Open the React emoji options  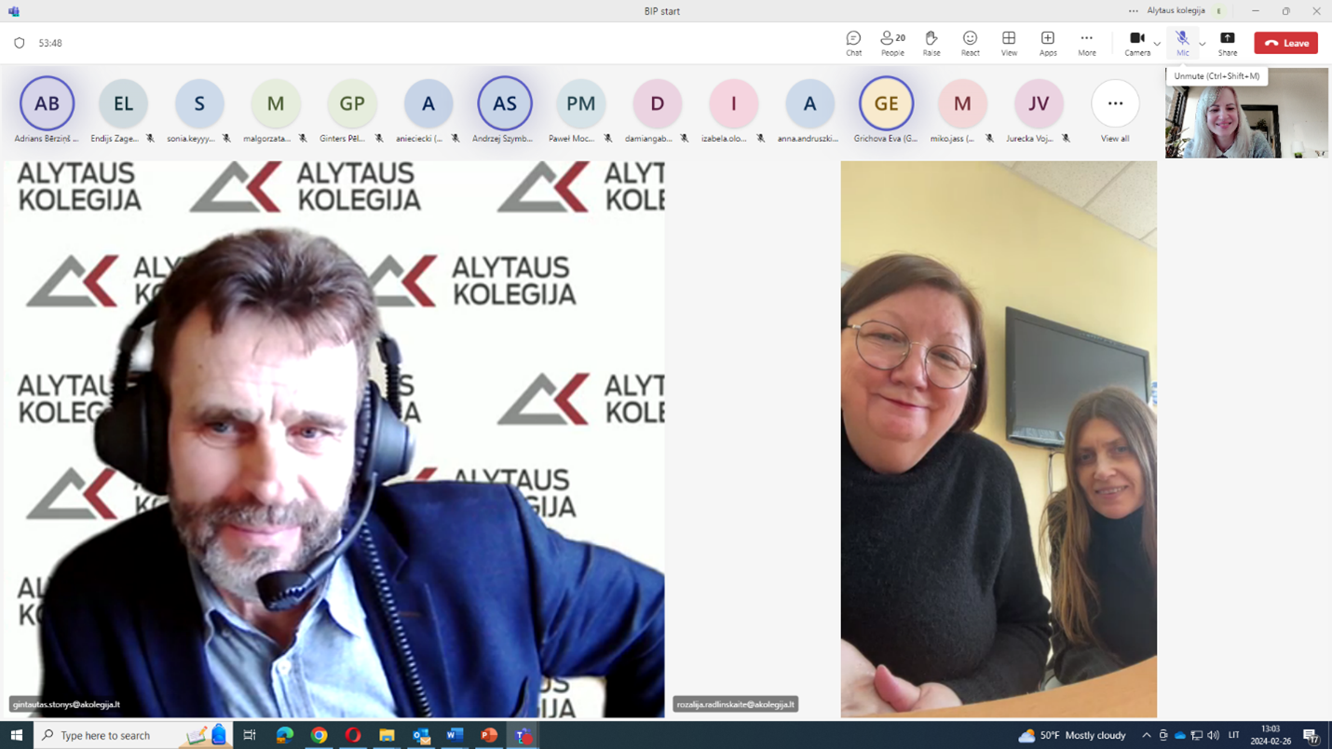tap(970, 43)
